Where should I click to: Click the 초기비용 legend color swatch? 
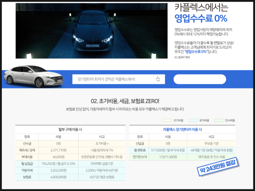pos(167,120)
